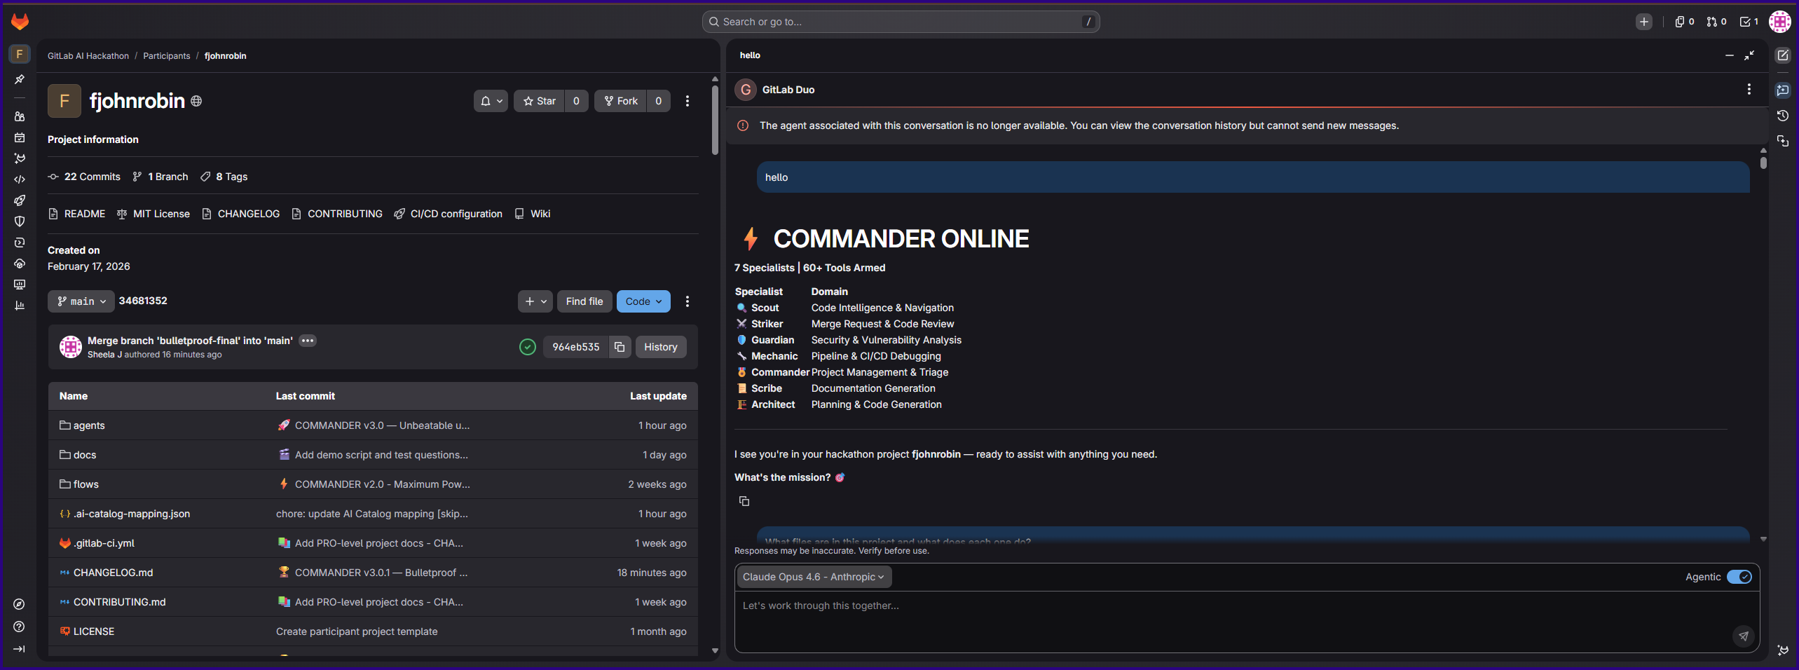Open the Manage members sidebar icon

coord(20,116)
